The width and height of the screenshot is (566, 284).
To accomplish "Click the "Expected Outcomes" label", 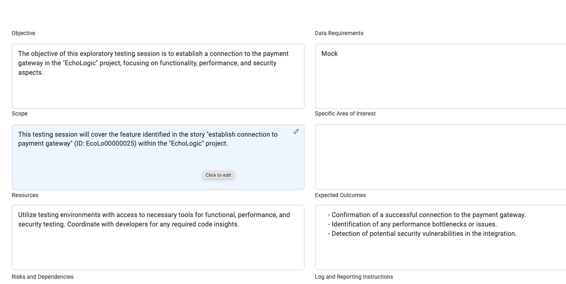I will tap(340, 195).
